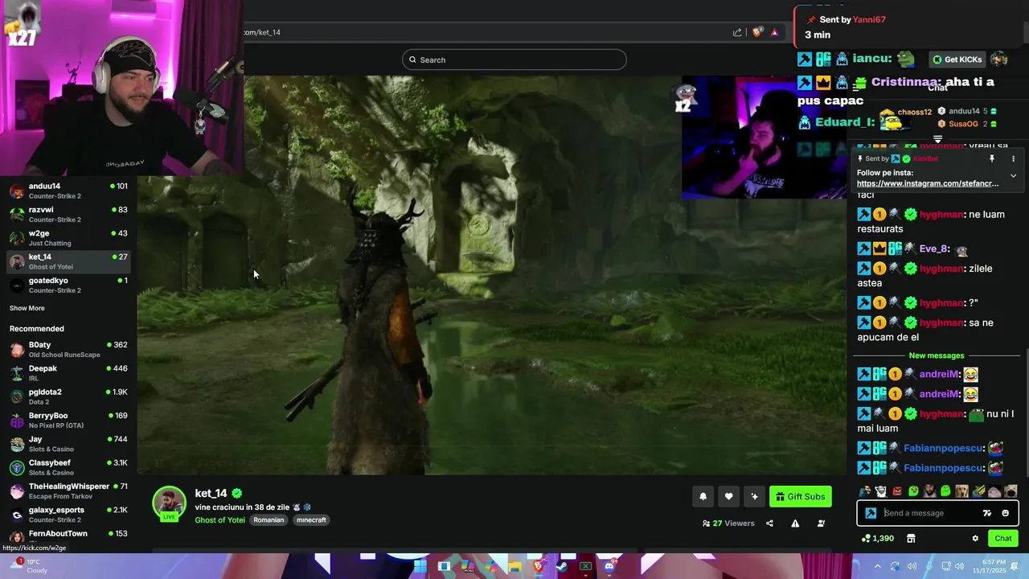
Task: Click the report warning triangle icon
Action: click(x=795, y=524)
